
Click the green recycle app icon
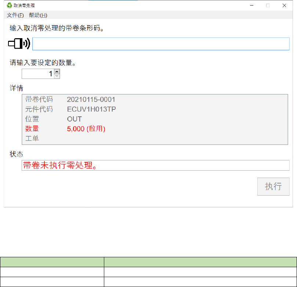[9, 6]
